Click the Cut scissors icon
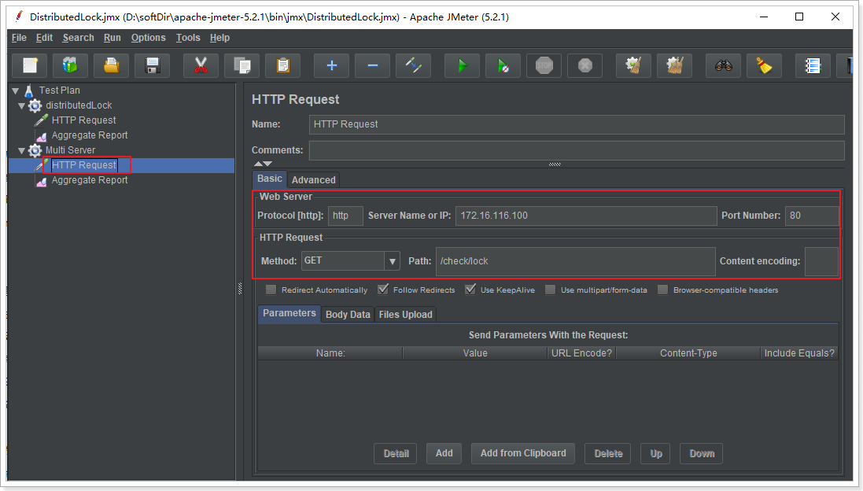Viewport: 863px width, 491px height. click(x=201, y=66)
